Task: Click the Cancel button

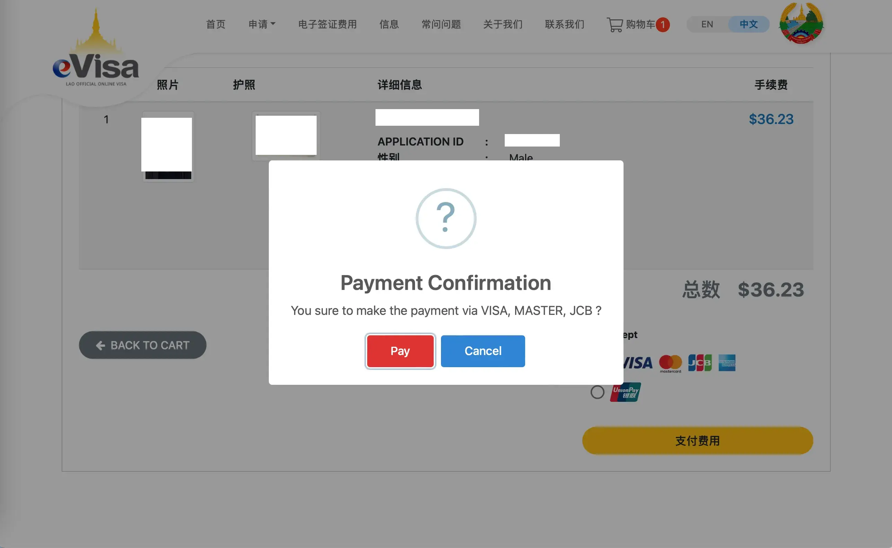Action: coord(483,351)
